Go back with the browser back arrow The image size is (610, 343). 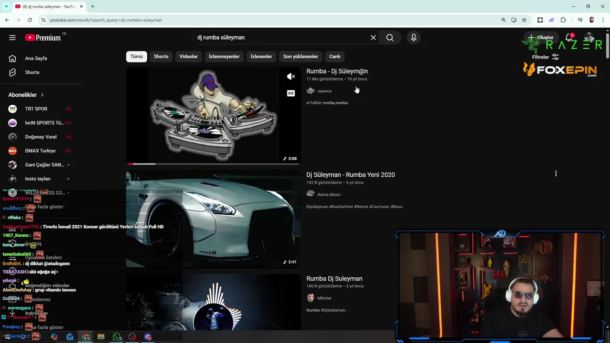7,20
